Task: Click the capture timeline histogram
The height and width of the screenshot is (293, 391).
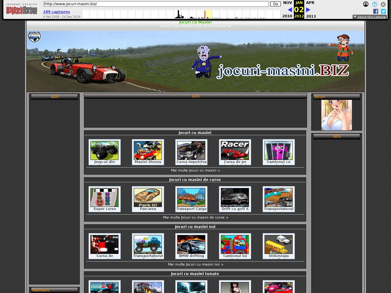Action: coord(181,14)
